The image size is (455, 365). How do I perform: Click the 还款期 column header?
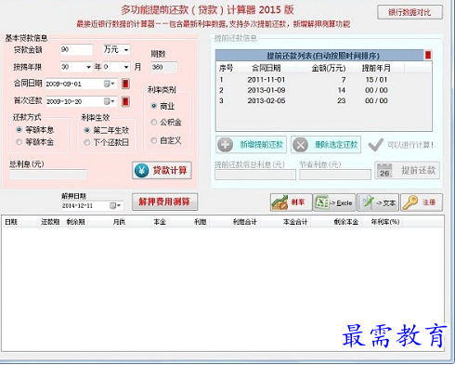[50, 222]
